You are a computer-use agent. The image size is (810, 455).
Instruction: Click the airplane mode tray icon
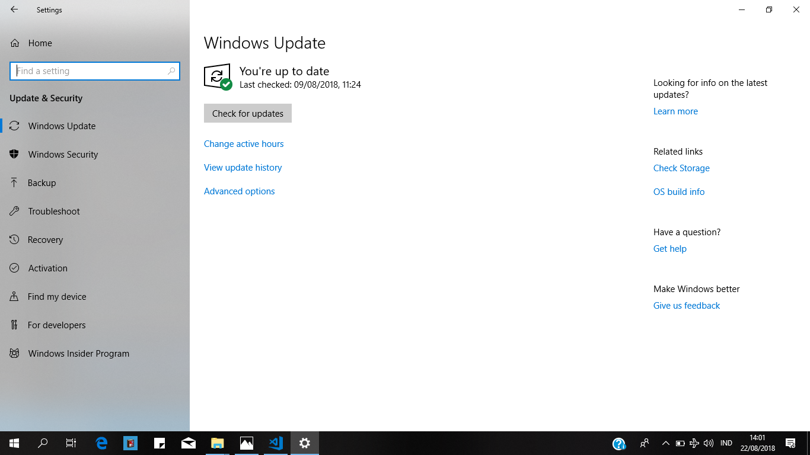point(694,443)
